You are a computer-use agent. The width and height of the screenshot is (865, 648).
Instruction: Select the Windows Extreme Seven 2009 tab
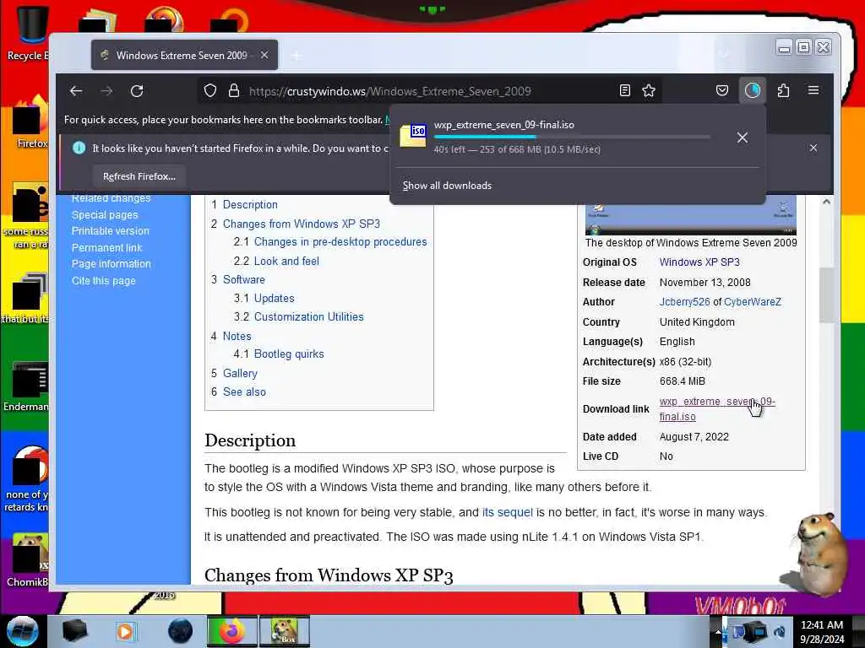pos(182,55)
